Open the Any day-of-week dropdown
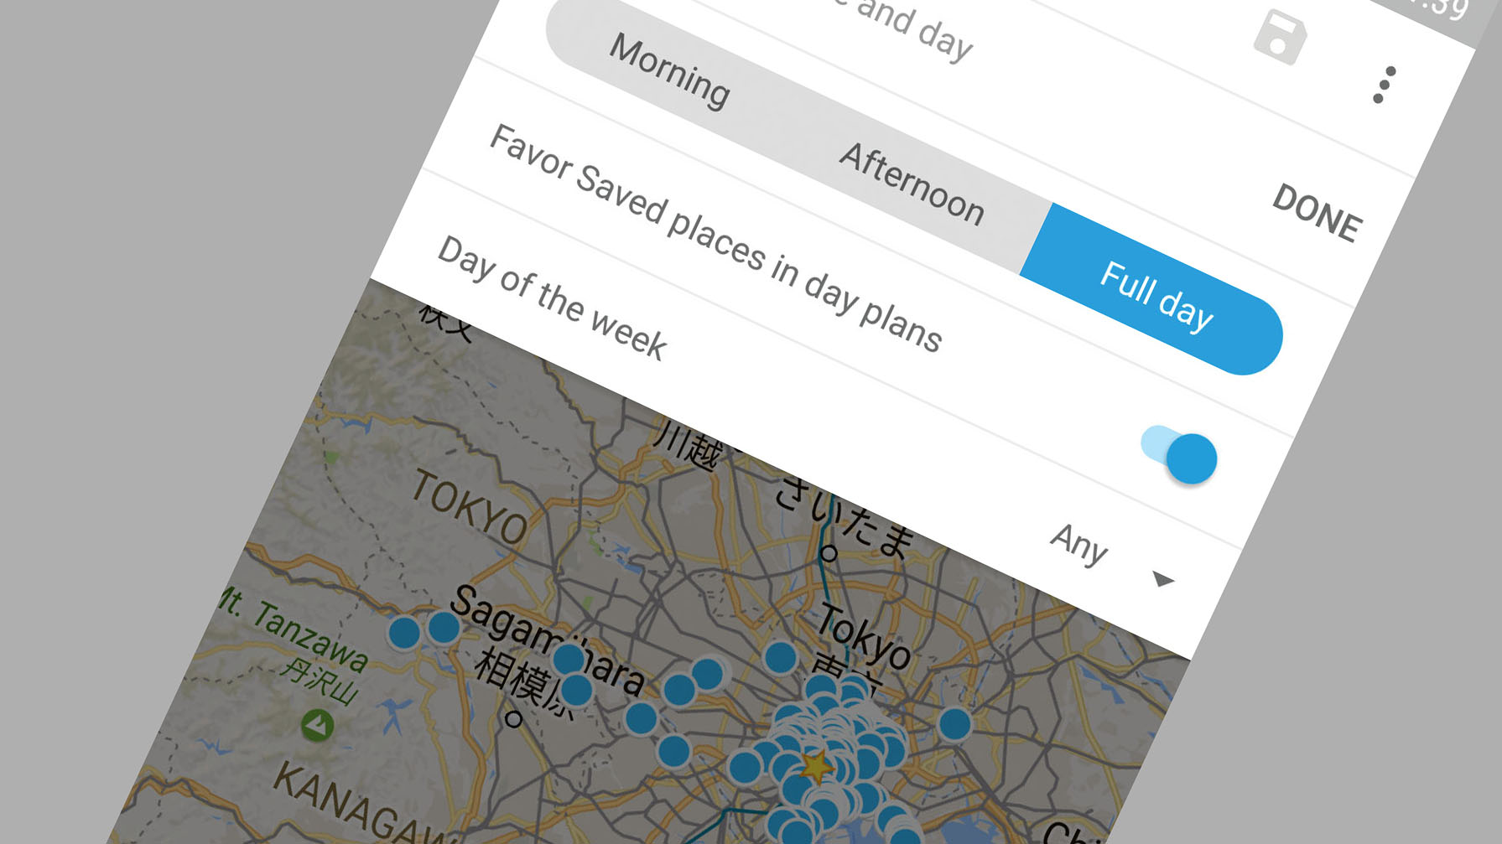This screenshot has width=1502, height=844. point(1079,544)
